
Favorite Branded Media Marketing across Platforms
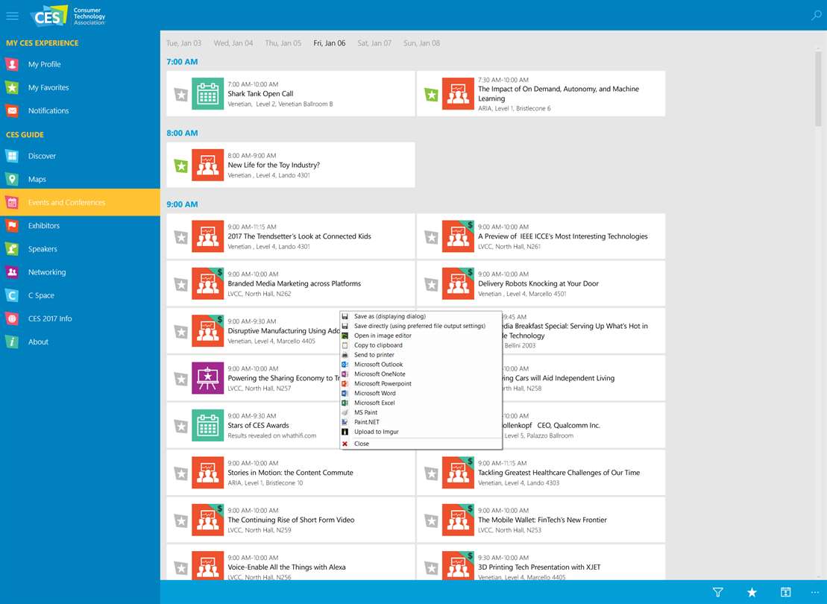[181, 284]
